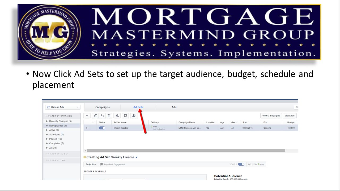340x191 pixels.
Task: Click the View Campaigns button
Action: coord(271,116)
